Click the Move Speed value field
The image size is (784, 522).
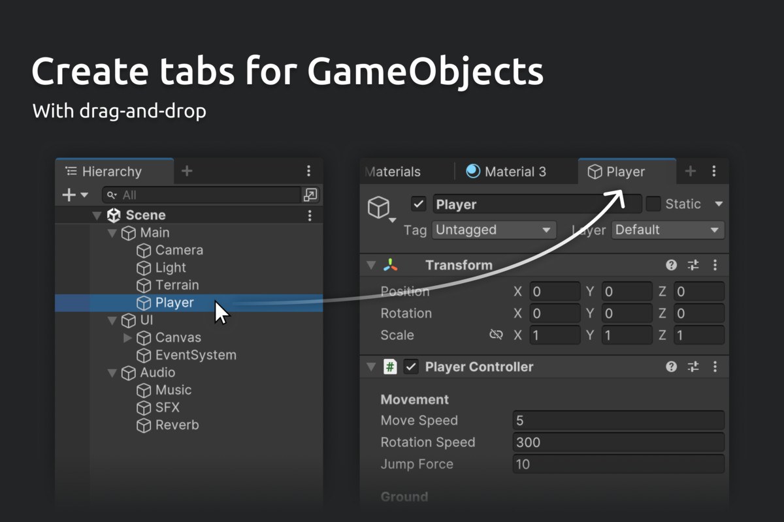(619, 420)
